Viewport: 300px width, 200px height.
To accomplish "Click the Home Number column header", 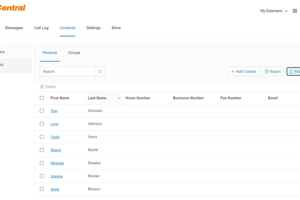I will (x=138, y=98).
